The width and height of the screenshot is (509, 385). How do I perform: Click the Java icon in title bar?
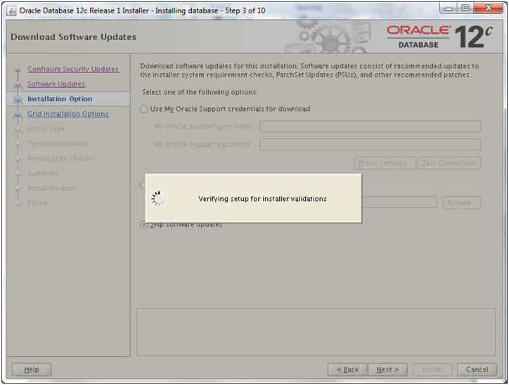pos(11,11)
